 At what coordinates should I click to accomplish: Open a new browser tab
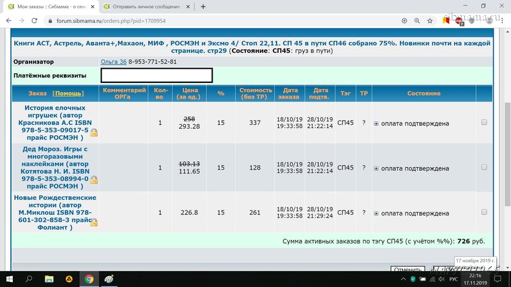tap(203, 6)
